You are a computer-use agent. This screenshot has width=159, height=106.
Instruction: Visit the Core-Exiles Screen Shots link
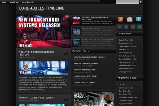(x=128, y=97)
